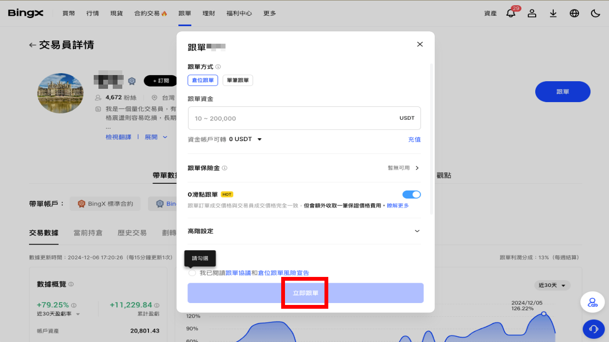Click the community icon above the chat bubble

click(592, 302)
